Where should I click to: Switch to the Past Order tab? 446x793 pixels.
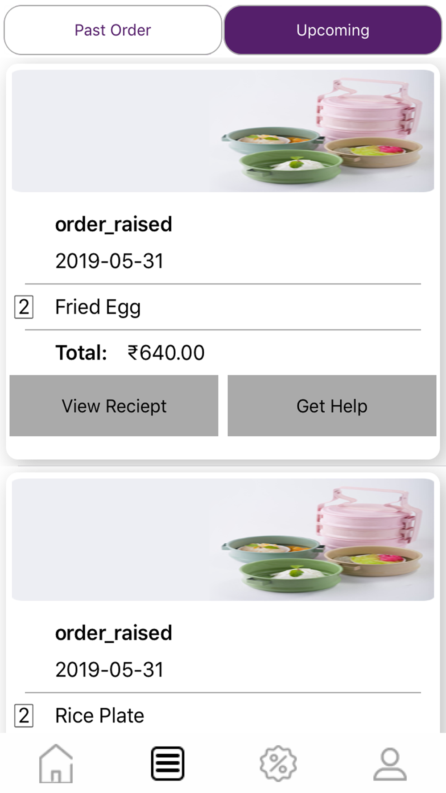pos(113,30)
